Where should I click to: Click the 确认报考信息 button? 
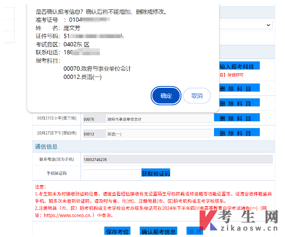coord(158,231)
